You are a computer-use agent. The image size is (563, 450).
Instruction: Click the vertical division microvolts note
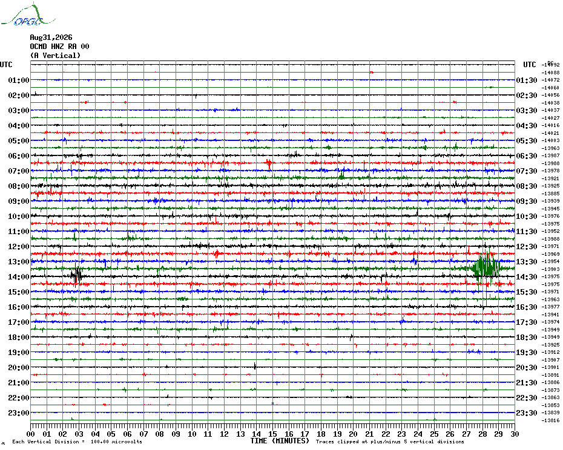pyautogui.click(x=77, y=442)
